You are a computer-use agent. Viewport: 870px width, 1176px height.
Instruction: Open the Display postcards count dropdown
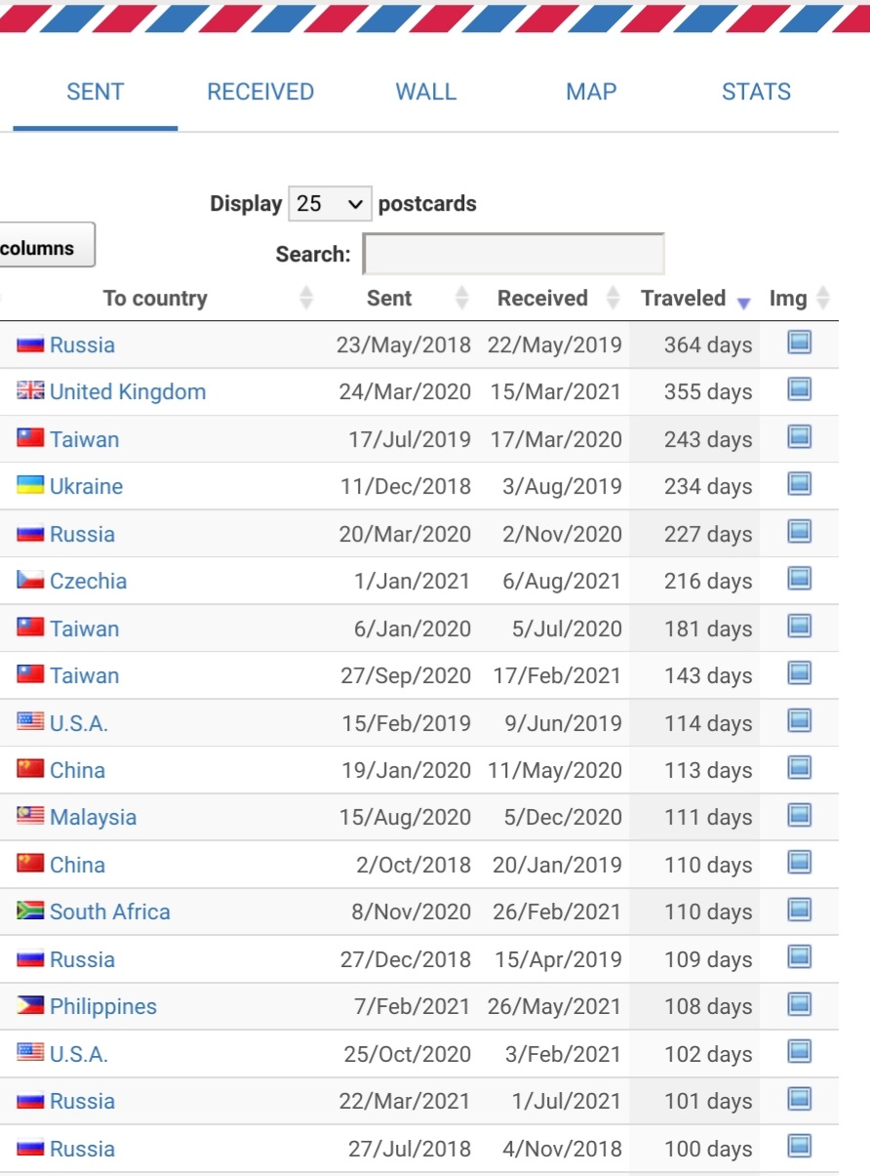tap(330, 204)
